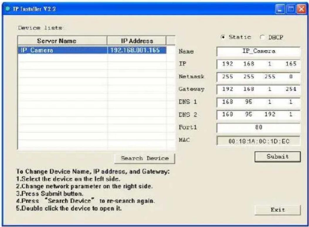Click 'To Change Device Name, IP address, and Gateway:' heading
The image size is (309, 227).
pos(93,171)
